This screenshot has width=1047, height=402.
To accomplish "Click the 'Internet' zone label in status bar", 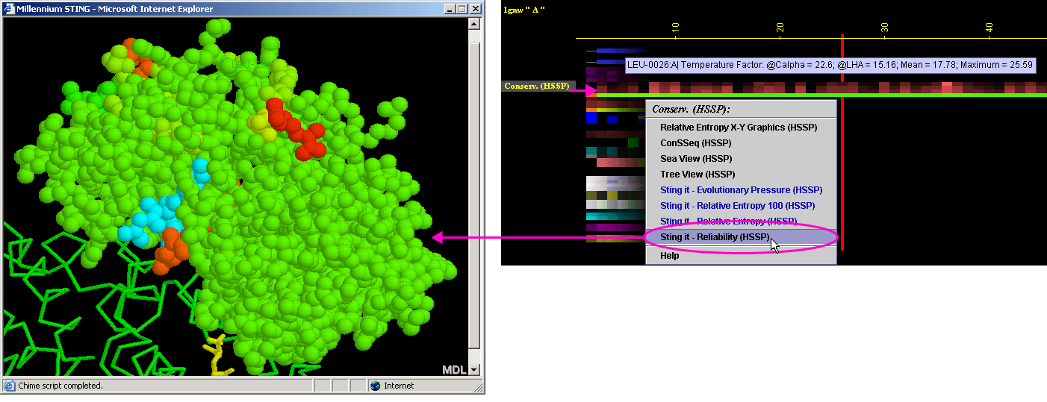I will 399,386.
